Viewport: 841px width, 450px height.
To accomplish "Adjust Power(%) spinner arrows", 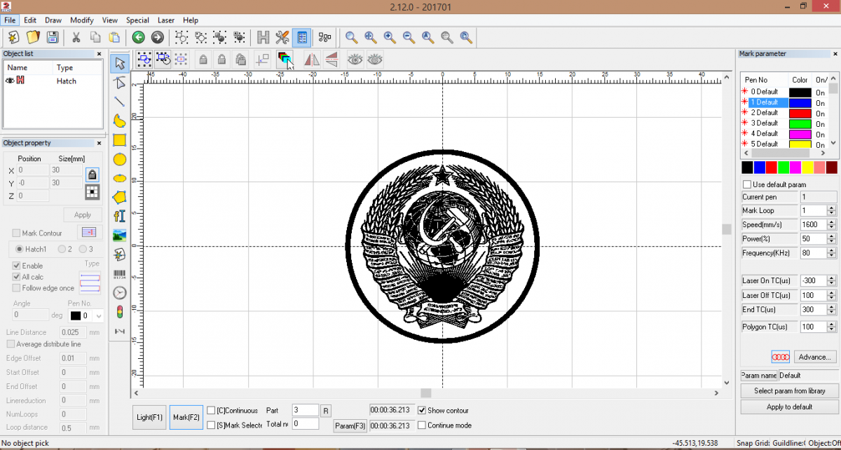I will pos(831,238).
